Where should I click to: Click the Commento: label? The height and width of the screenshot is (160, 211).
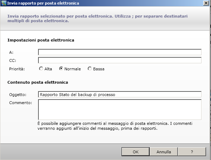(x=20, y=103)
